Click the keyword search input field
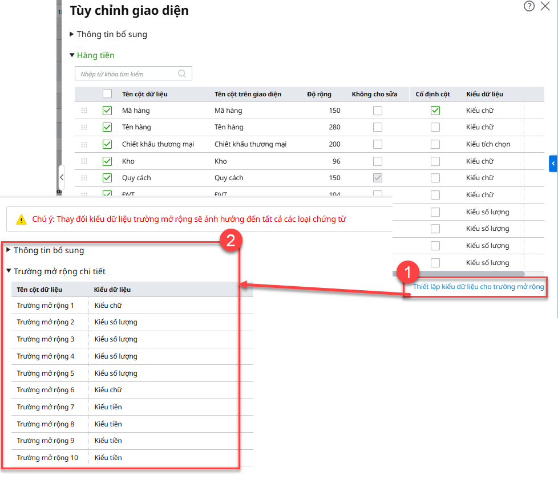 pyautogui.click(x=126, y=74)
